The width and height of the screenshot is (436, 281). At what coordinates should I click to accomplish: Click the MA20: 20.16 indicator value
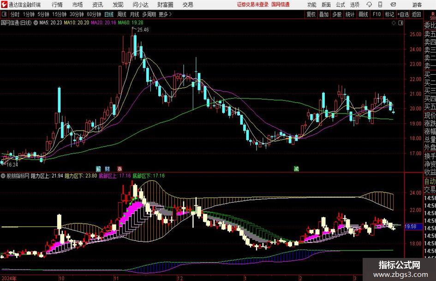click(x=103, y=23)
